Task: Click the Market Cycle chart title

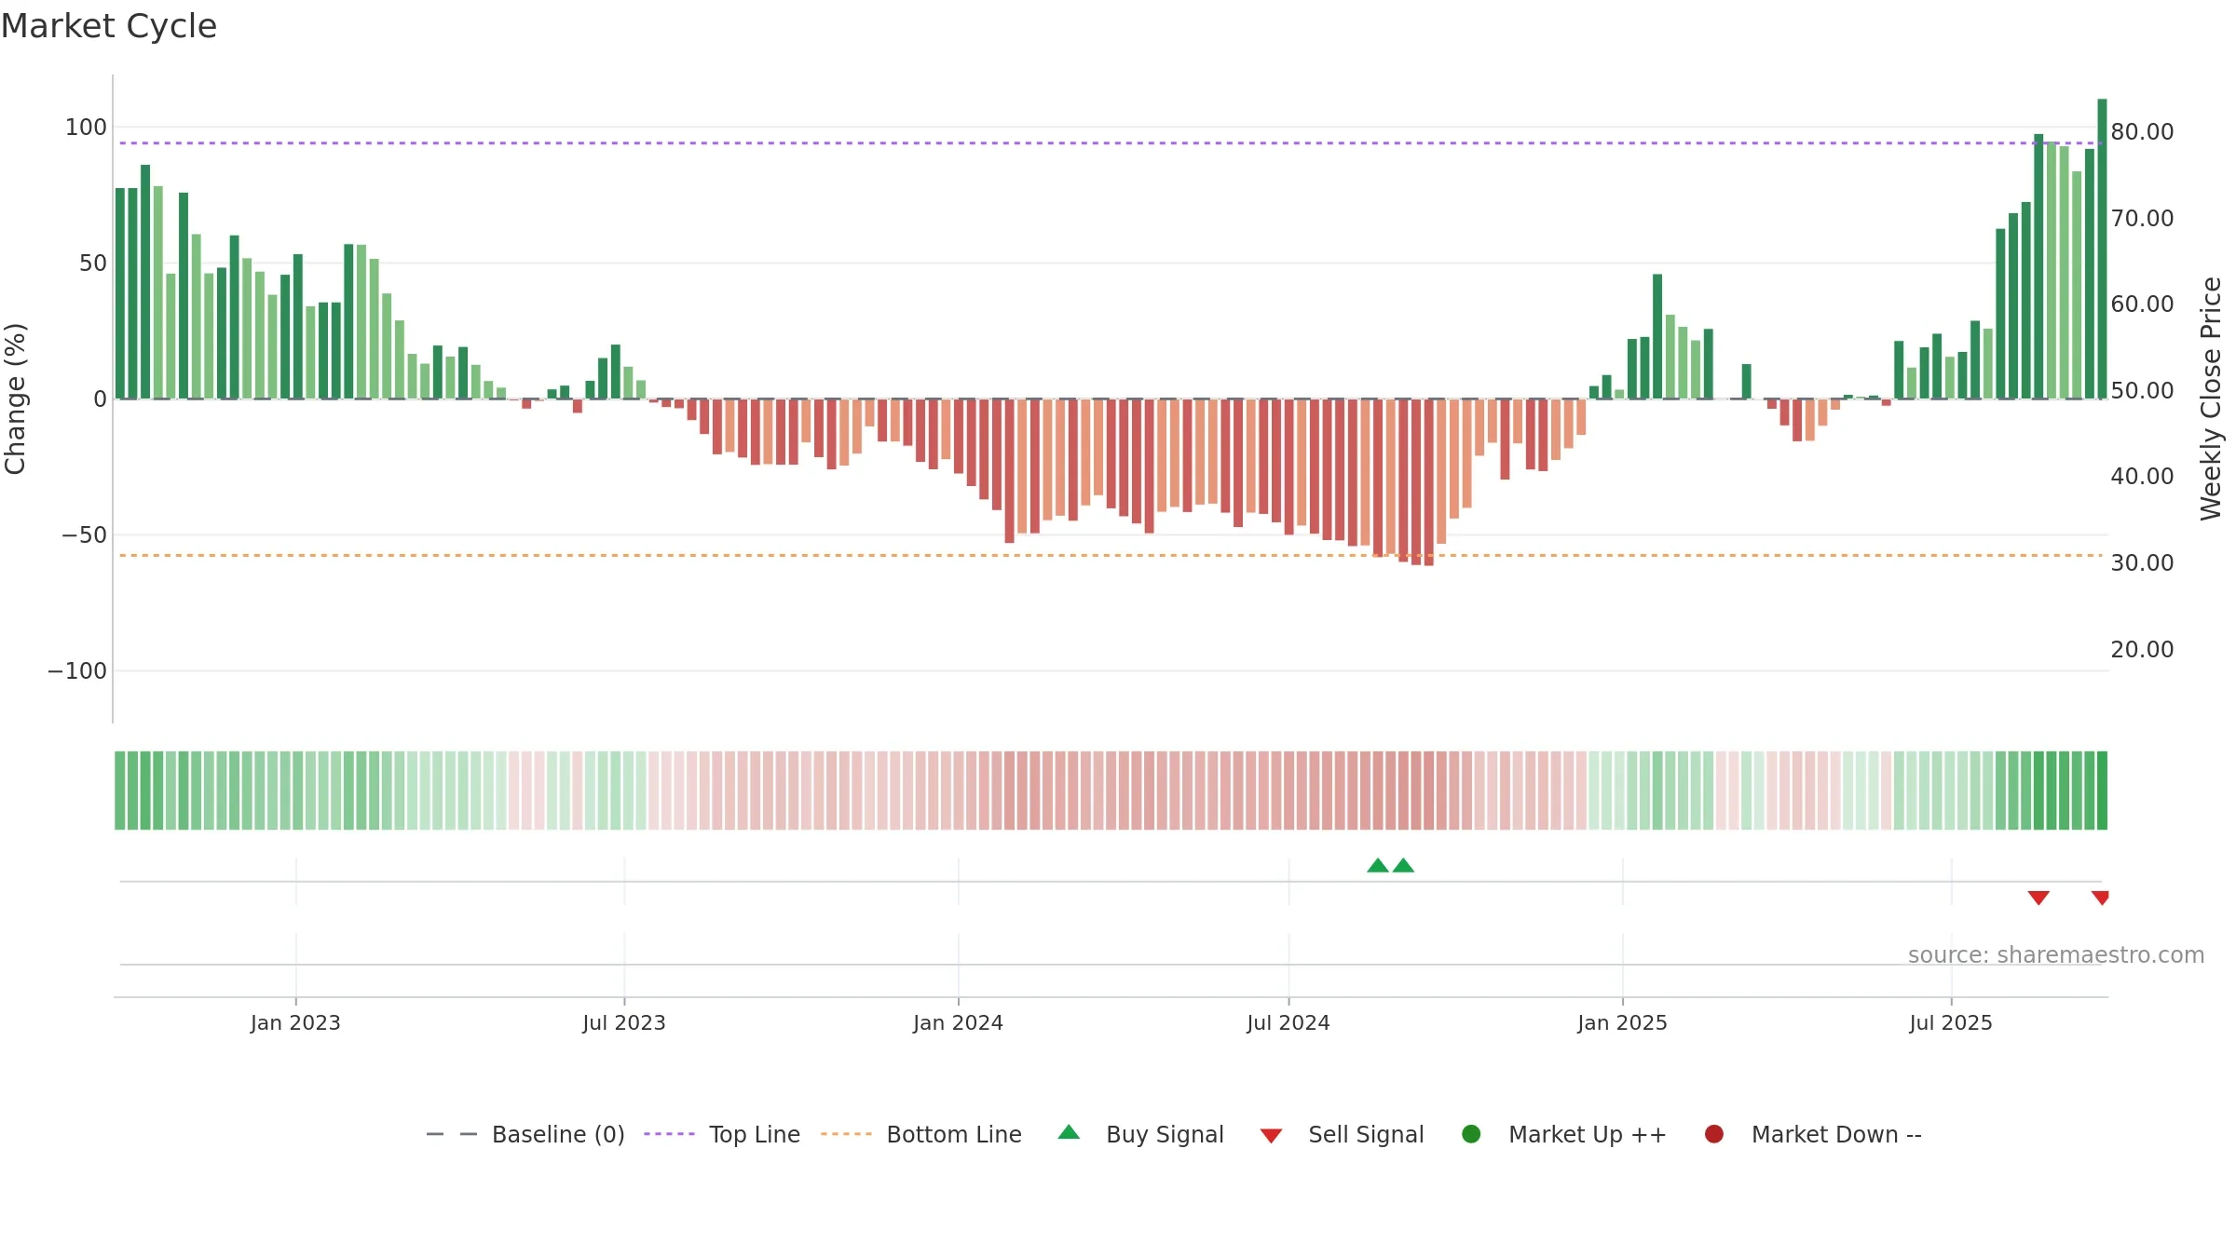Action: [x=109, y=26]
